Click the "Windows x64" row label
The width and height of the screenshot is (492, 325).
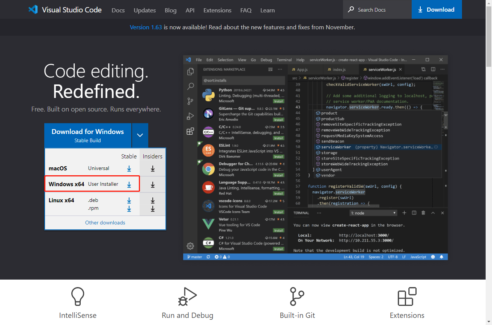66,184
